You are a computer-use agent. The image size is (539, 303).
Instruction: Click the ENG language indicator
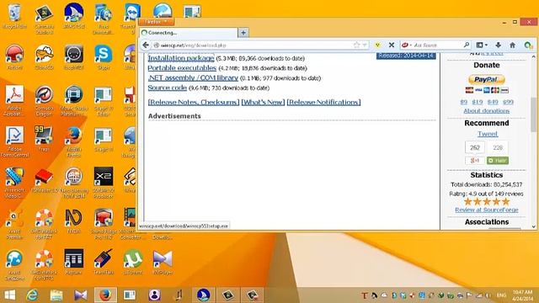[502, 295]
